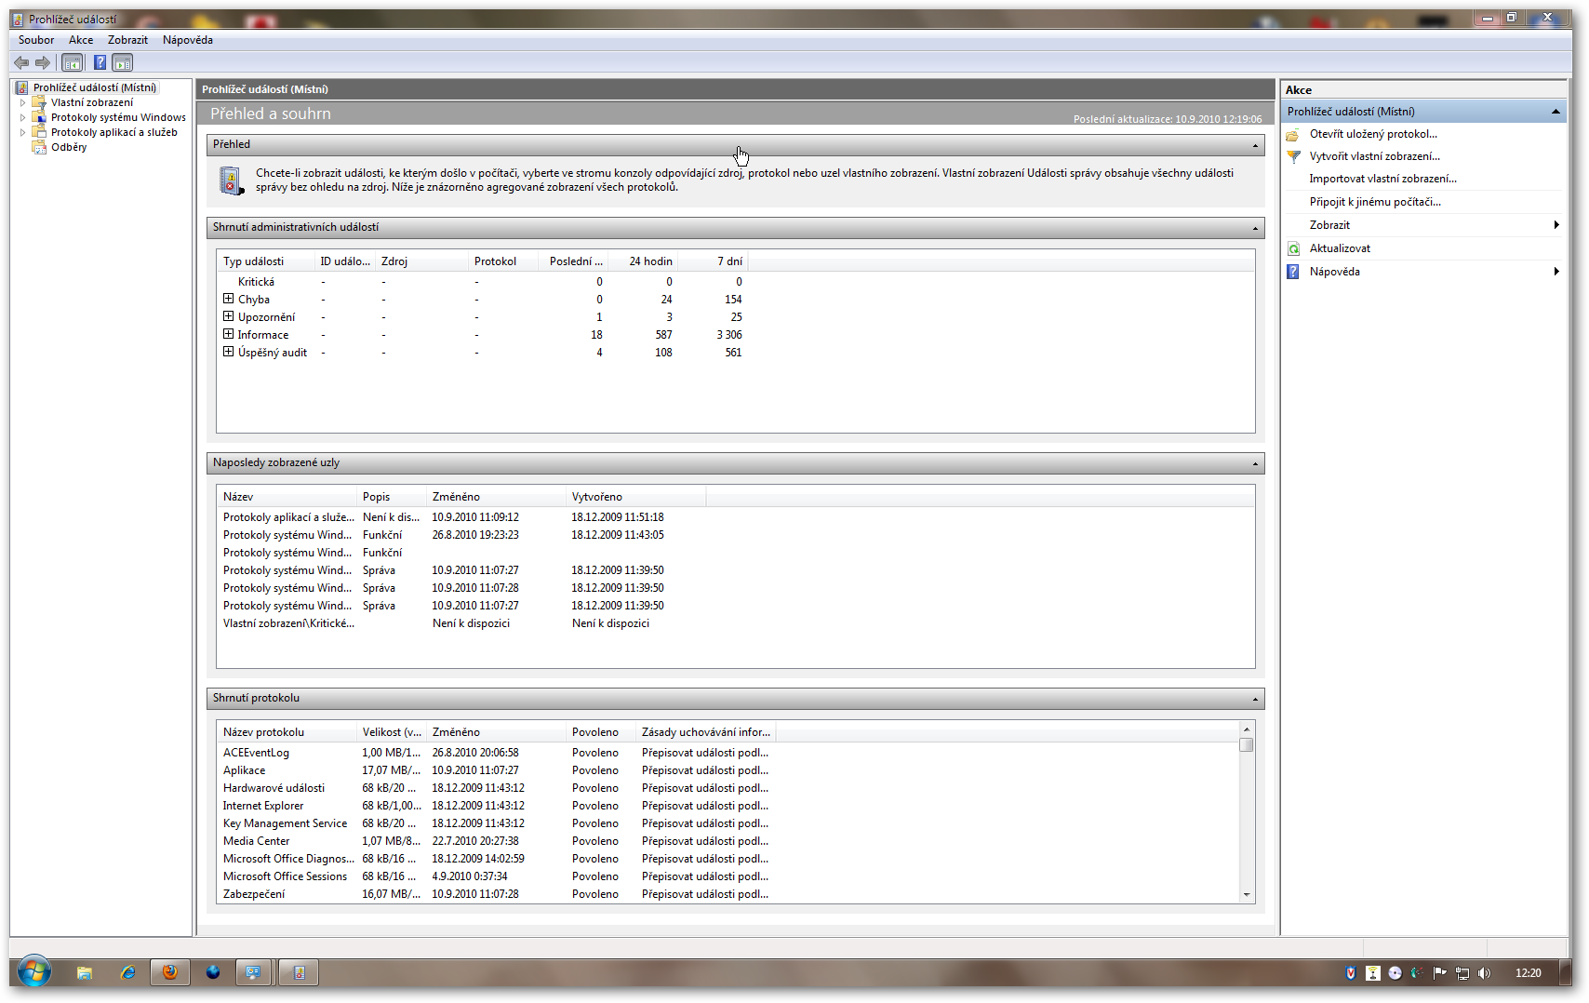Click Otevřít uložený protokol action
The width and height of the screenshot is (1589, 1003).
tap(1373, 134)
